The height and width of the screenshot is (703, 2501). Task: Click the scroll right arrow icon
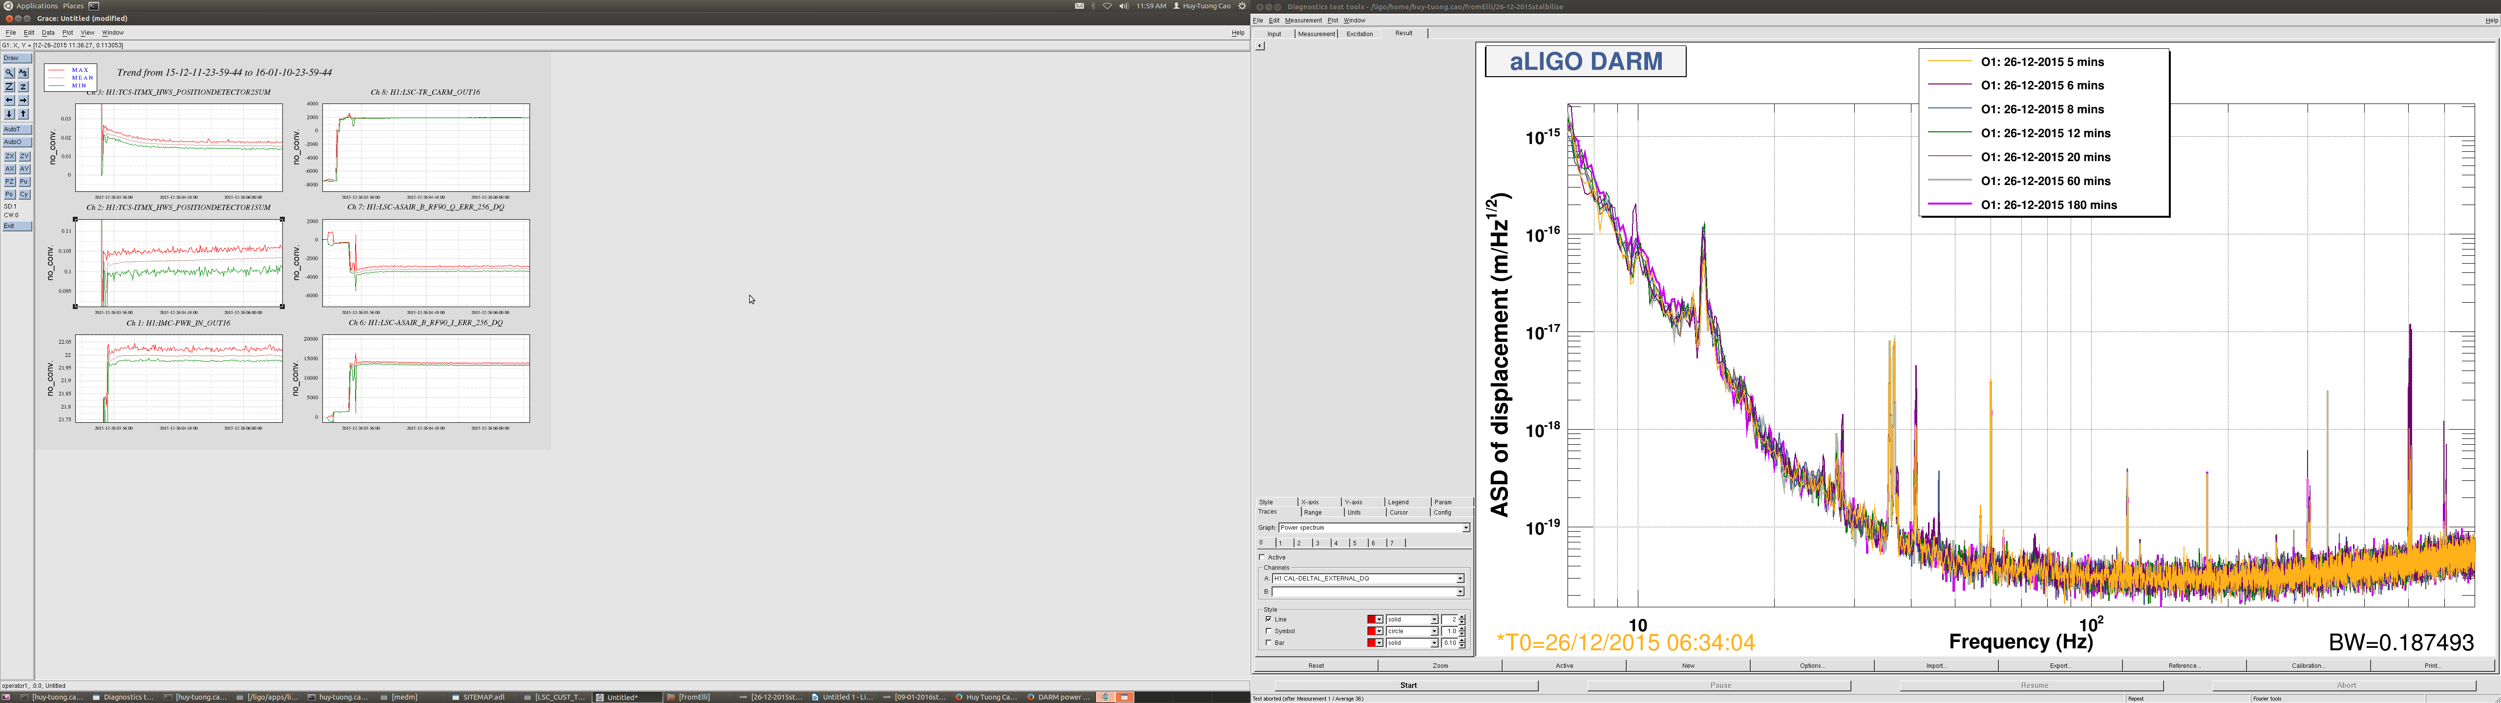23,100
